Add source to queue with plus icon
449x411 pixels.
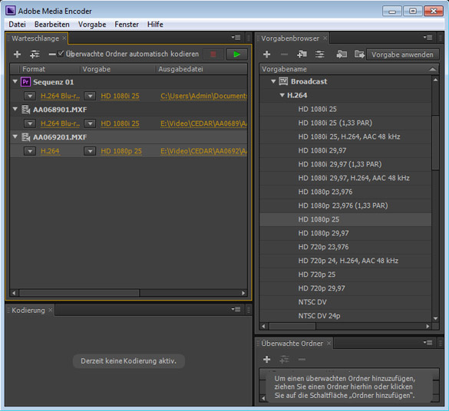point(17,54)
